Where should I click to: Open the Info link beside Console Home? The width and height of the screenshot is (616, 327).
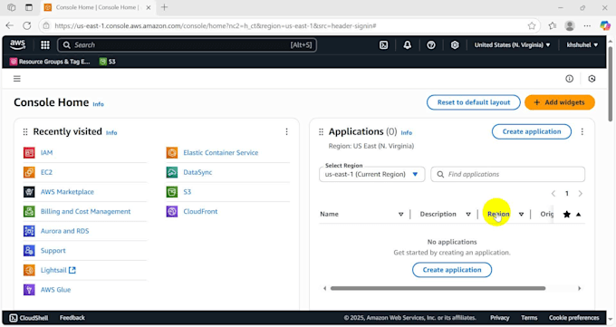click(x=98, y=104)
